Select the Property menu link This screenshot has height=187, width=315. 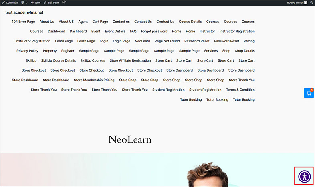pyautogui.click(x=50, y=51)
